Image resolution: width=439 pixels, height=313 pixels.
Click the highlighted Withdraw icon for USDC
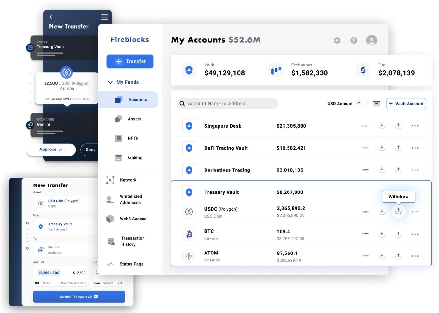[398, 211]
